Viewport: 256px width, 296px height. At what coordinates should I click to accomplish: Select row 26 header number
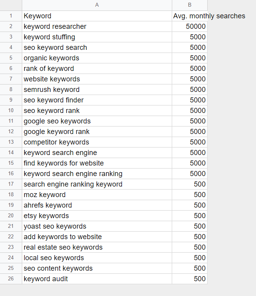[x=11, y=279]
